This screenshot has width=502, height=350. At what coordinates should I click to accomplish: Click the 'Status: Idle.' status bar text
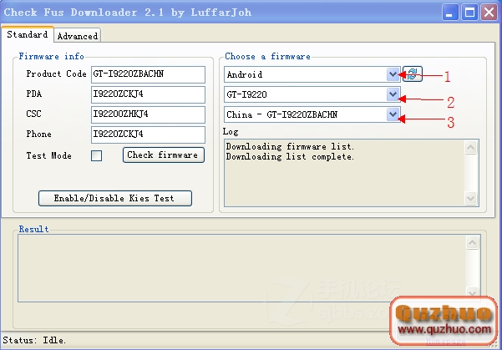point(34,340)
